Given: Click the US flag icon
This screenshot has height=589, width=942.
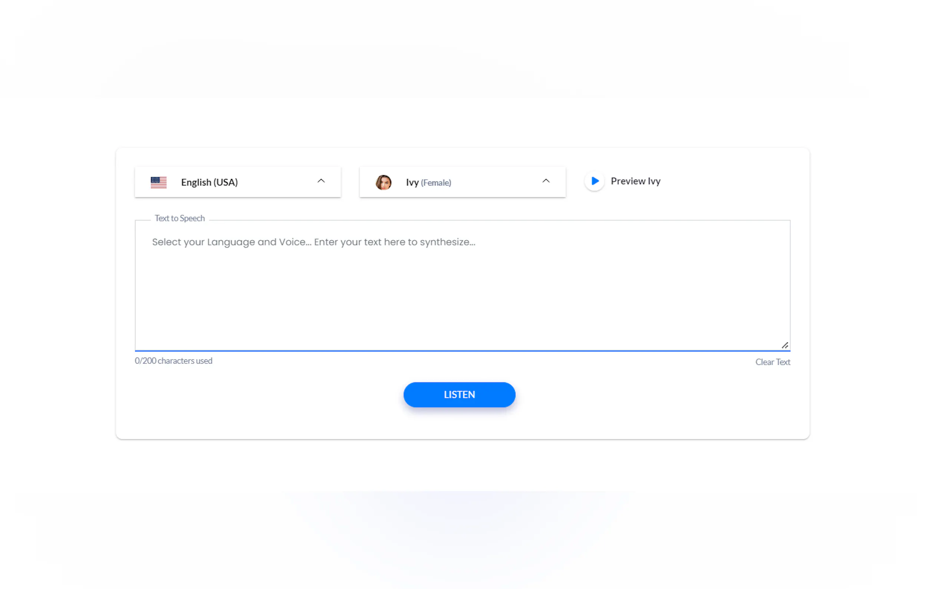Looking at the screenshot, I should [158, 182].
